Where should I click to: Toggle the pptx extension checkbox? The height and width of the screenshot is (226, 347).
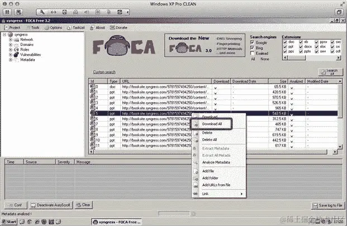tap(301, 51)
